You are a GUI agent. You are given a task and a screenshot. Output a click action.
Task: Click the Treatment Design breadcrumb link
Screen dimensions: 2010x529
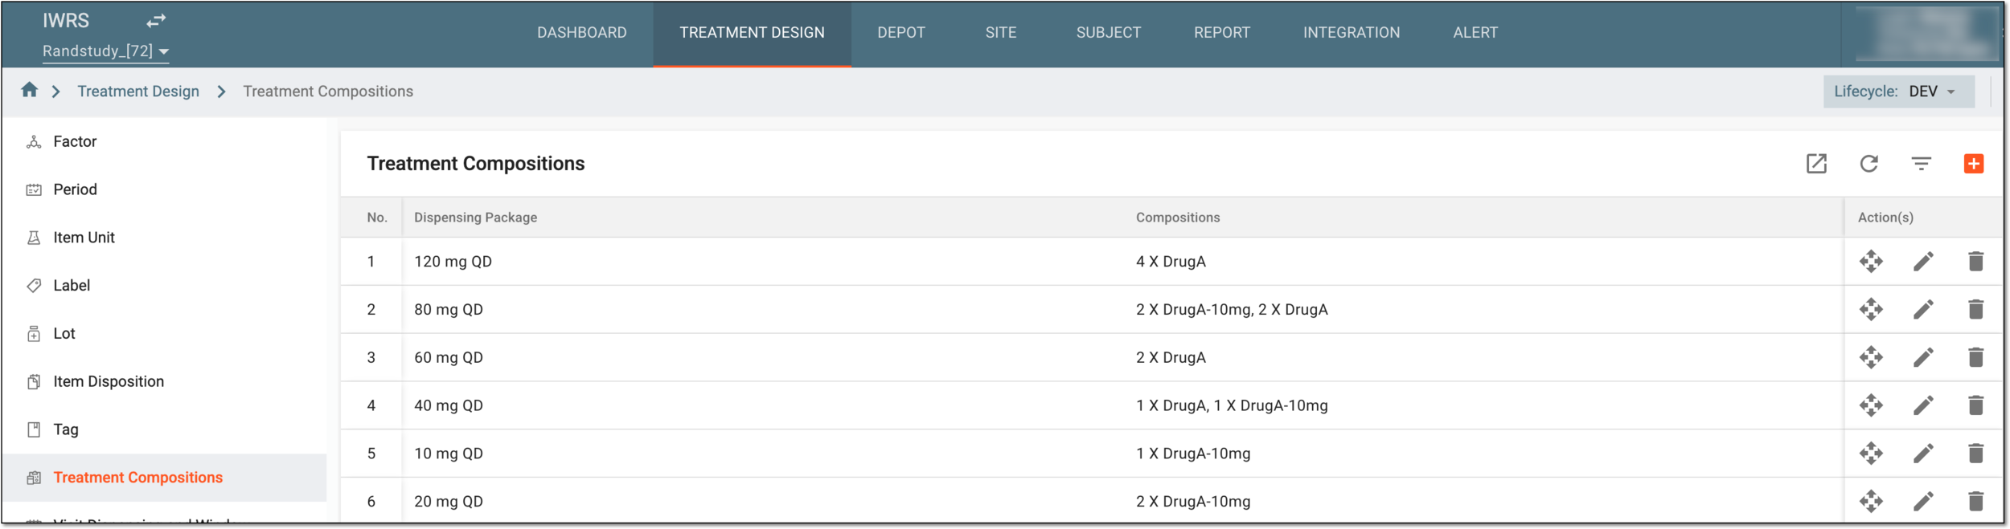pyautogui.click(x=138, y=92)
